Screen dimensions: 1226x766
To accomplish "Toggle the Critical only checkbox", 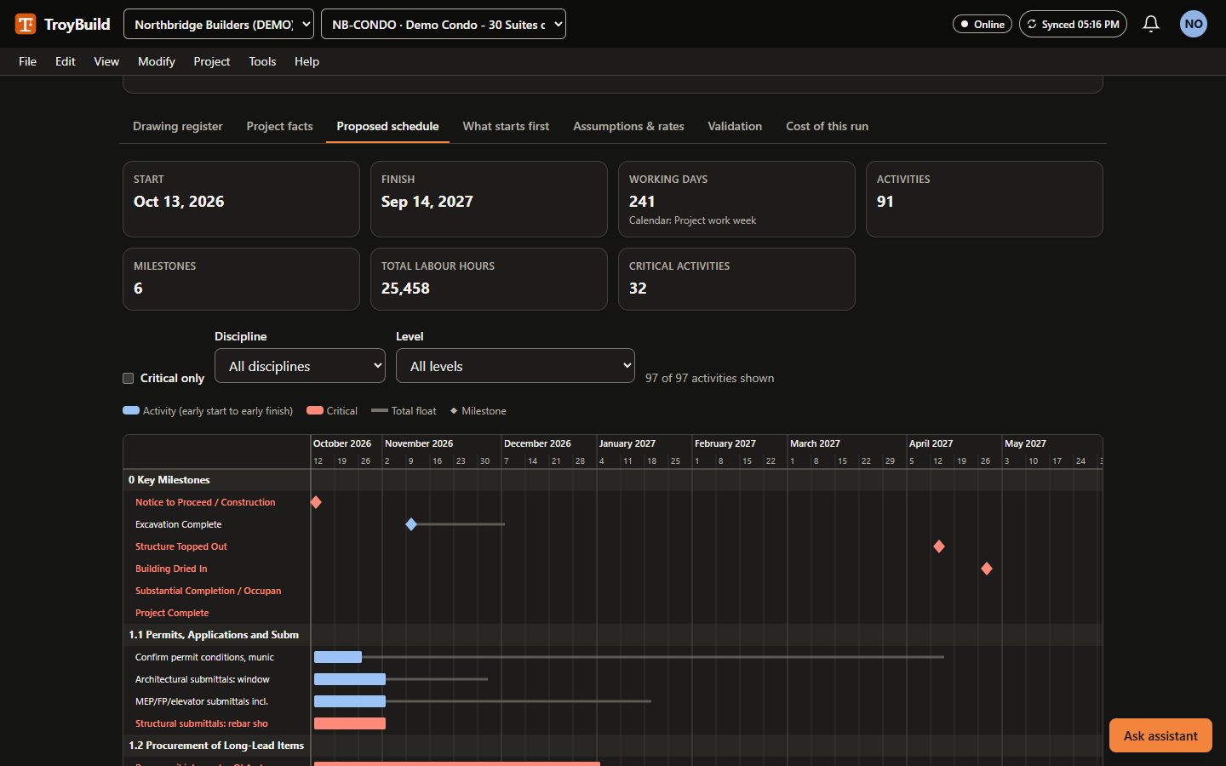I will [x=129, y=378].
